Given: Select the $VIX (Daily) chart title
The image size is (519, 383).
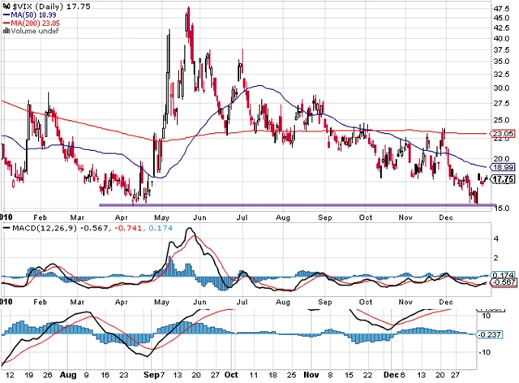Looking at the screenshot, I should click(x=36, y=7).
